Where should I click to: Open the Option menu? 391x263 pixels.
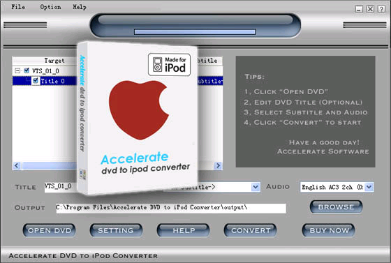[50, 7]
